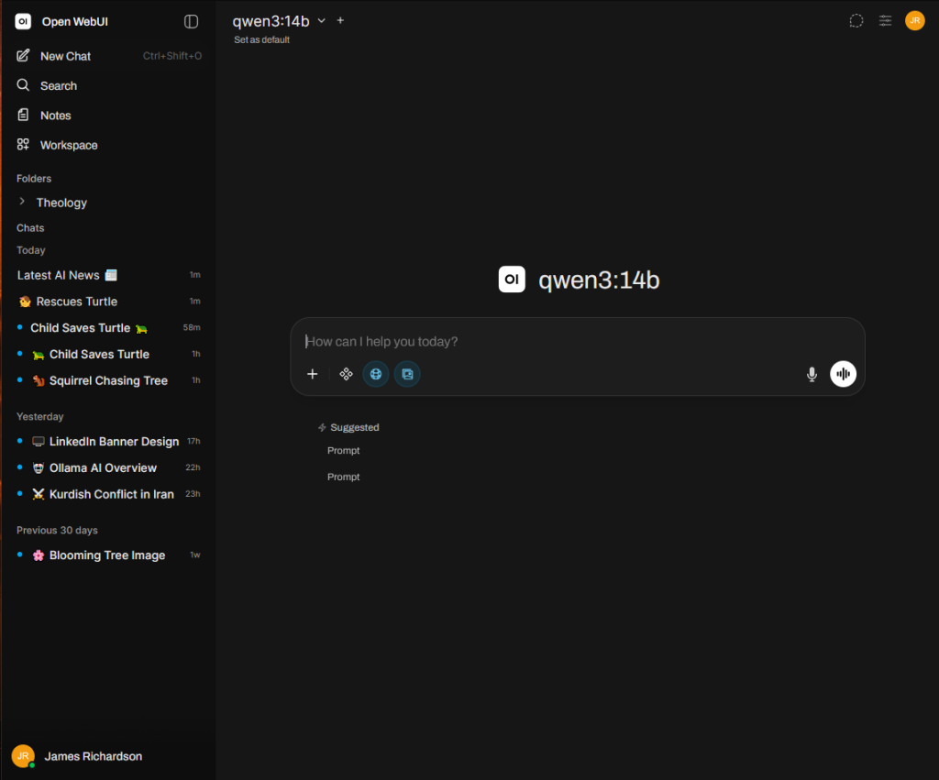This screenshot has width=939, height=780.
Task: Select the first suggested Prompt
Action: point(343,451)
